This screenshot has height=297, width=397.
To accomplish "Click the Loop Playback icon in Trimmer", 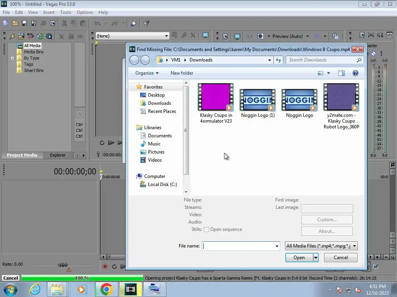I will click(102, 143).
